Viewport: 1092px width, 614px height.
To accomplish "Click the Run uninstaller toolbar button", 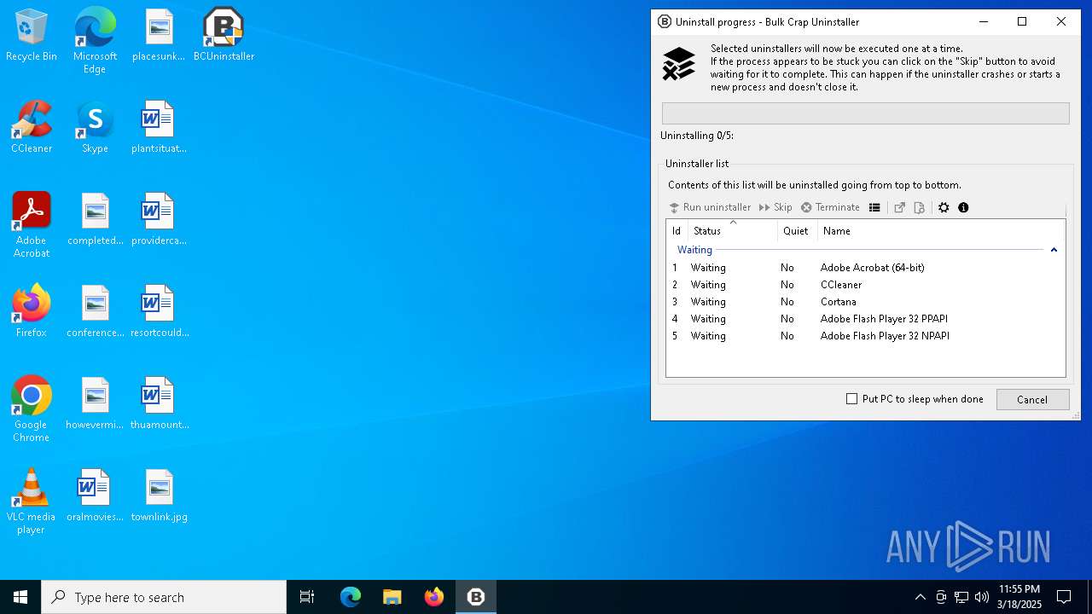I will point(710,207).
